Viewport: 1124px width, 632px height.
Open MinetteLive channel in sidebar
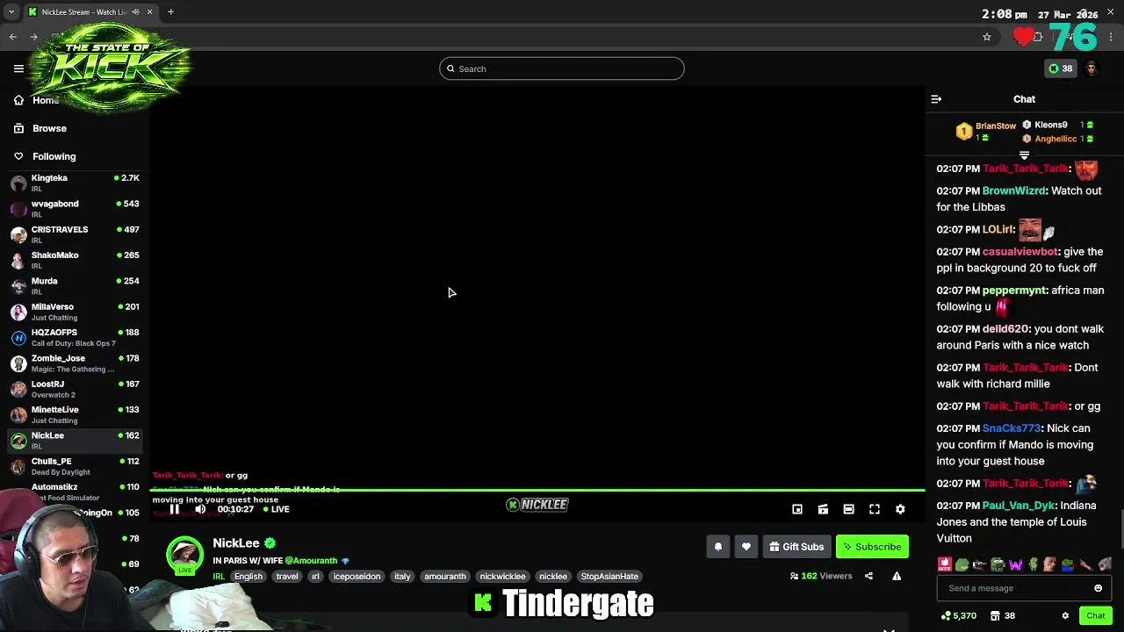tap(75, 414)
